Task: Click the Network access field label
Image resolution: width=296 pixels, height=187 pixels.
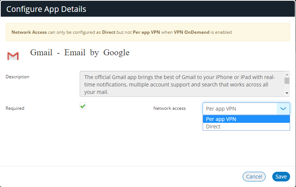Action: [169, 108]
